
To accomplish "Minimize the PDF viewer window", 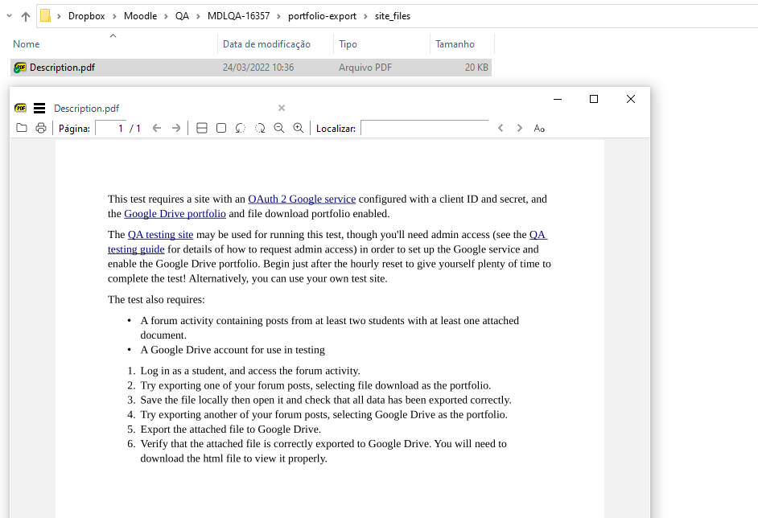I will pos(558,99).
